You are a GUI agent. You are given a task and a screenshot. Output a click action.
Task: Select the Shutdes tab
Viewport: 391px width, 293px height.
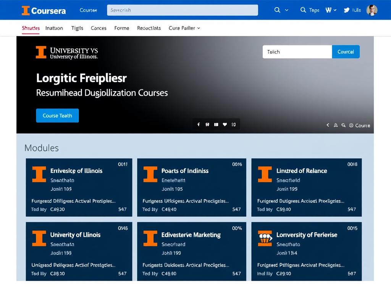(31, 28)
